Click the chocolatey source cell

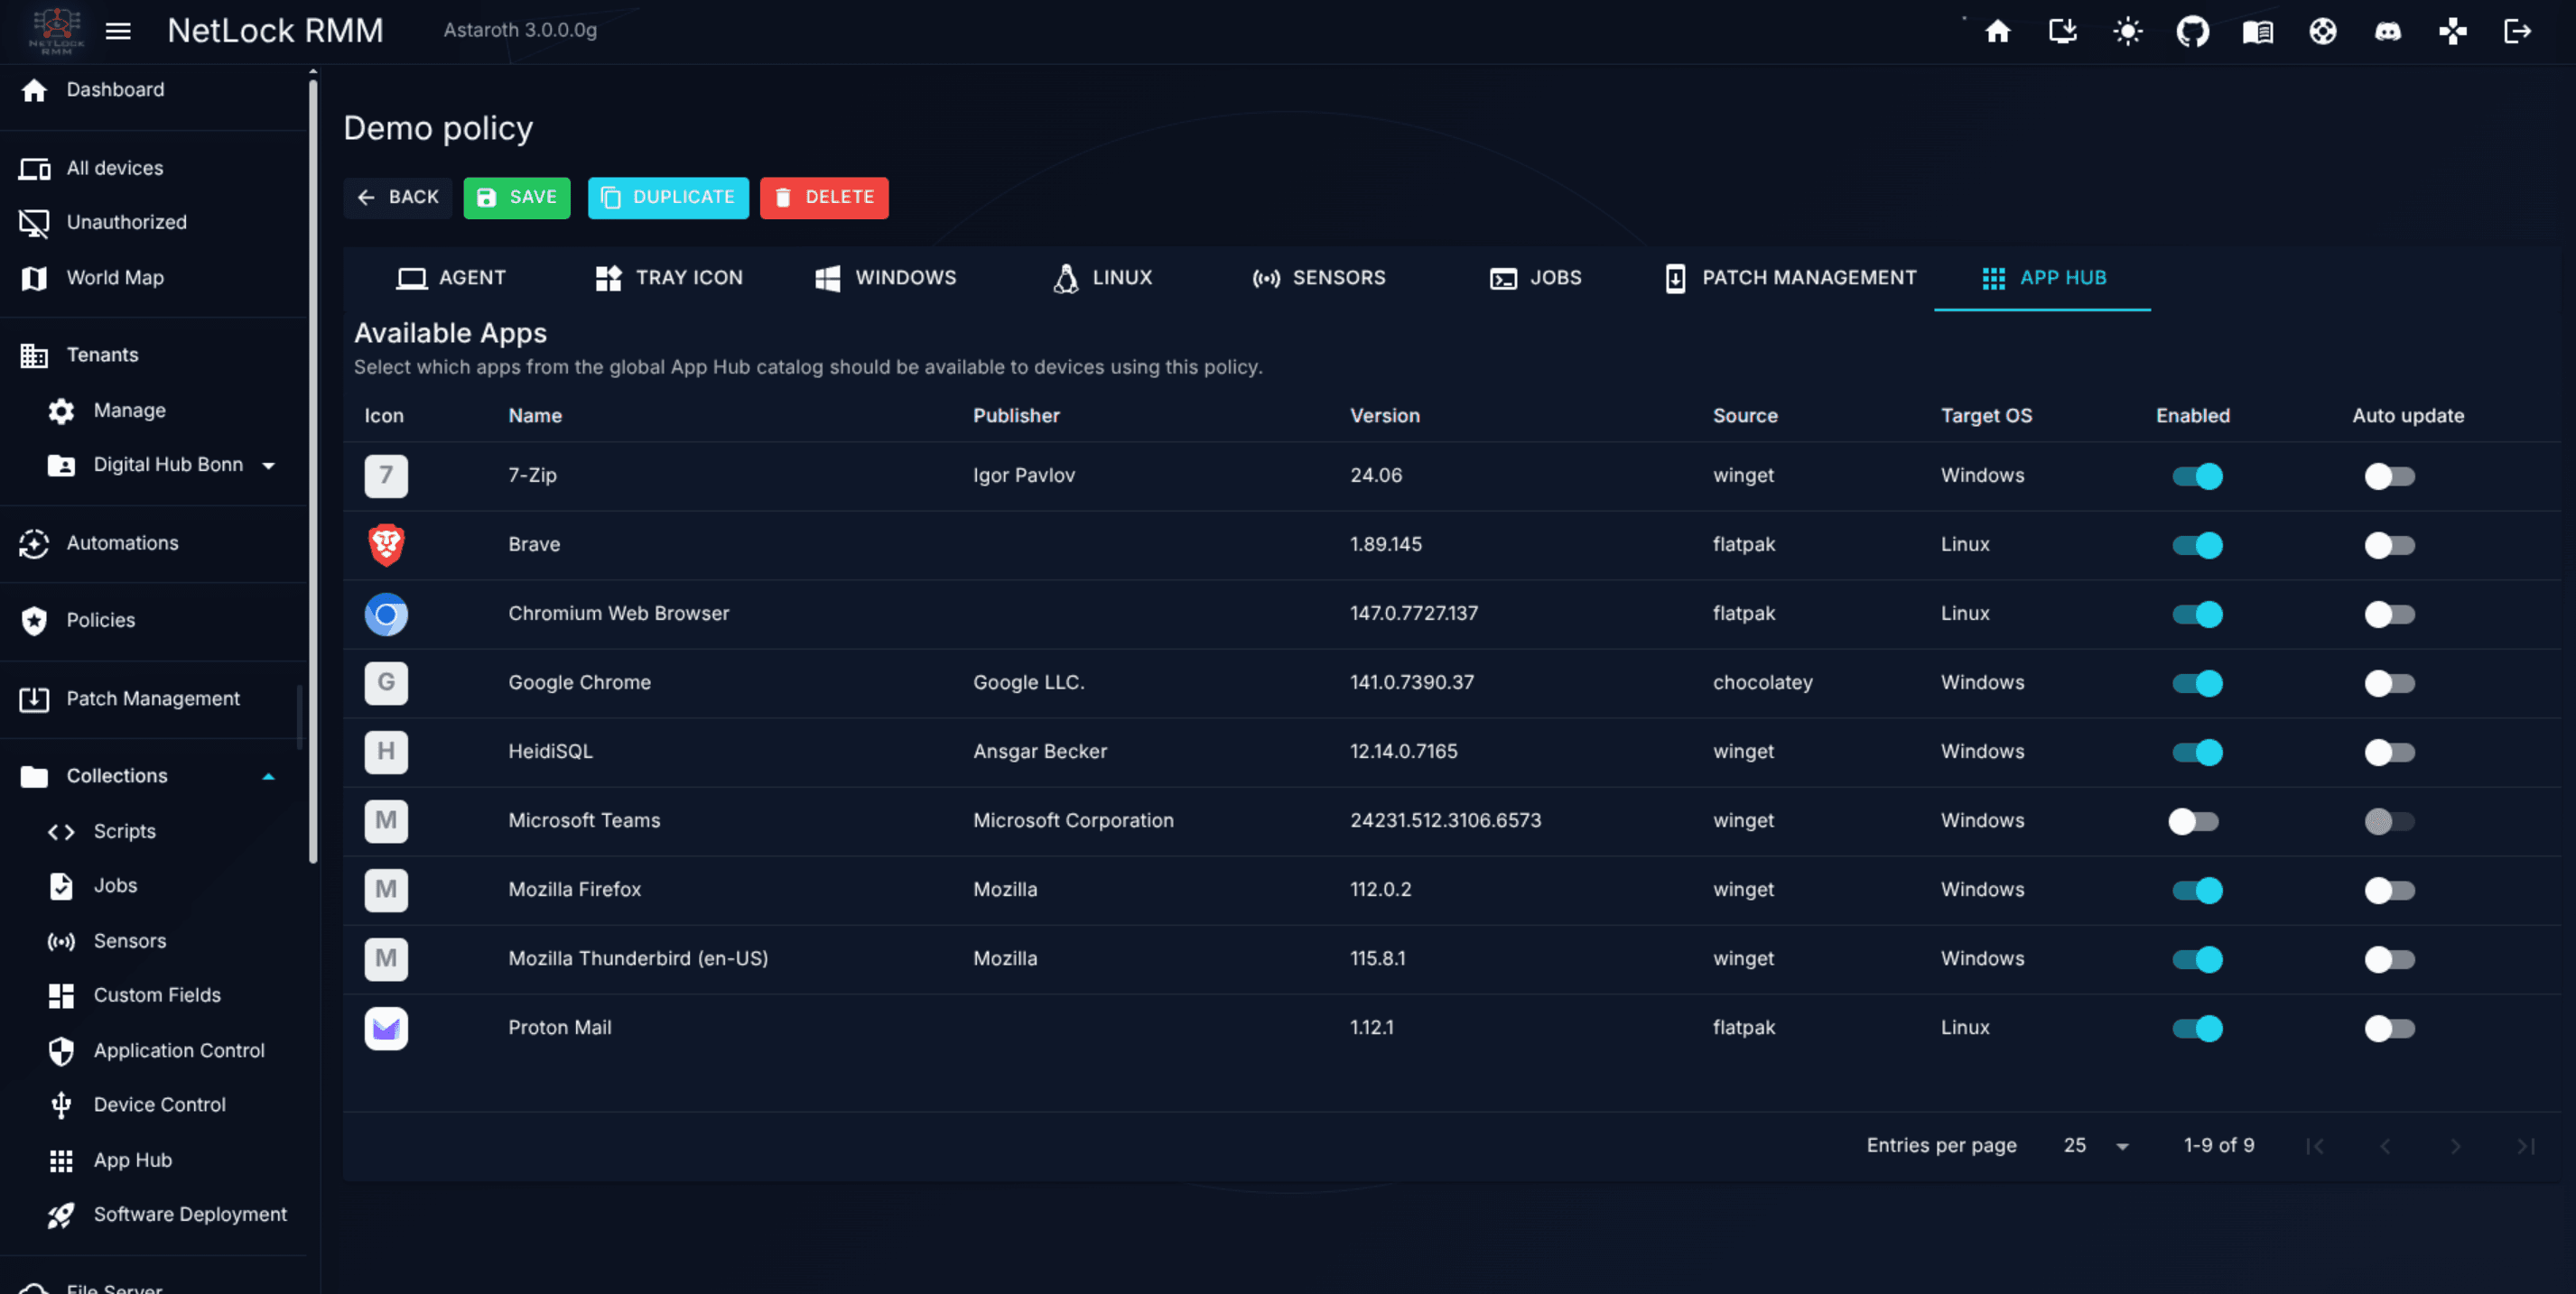[x=1762, y=682]
